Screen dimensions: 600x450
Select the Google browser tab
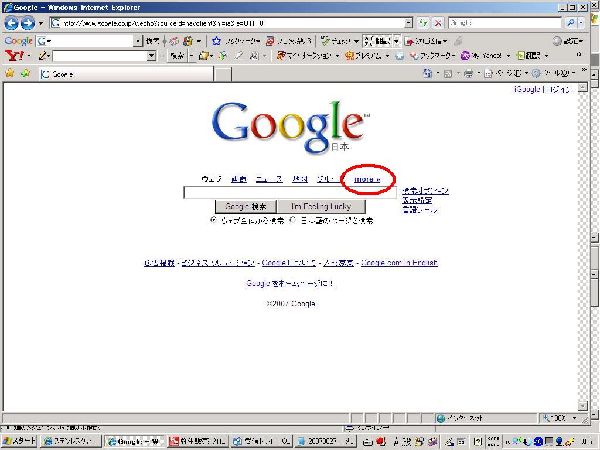pyautogui.click(x=127, y=74)
